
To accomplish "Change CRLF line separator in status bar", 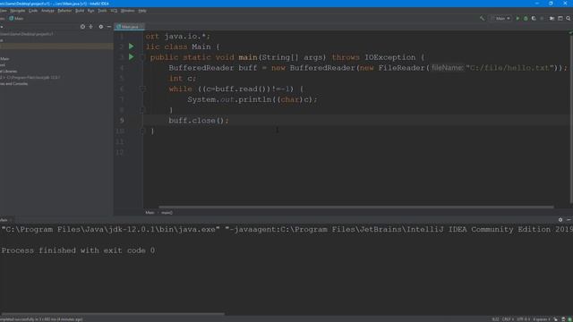I will tap(508, 319).
